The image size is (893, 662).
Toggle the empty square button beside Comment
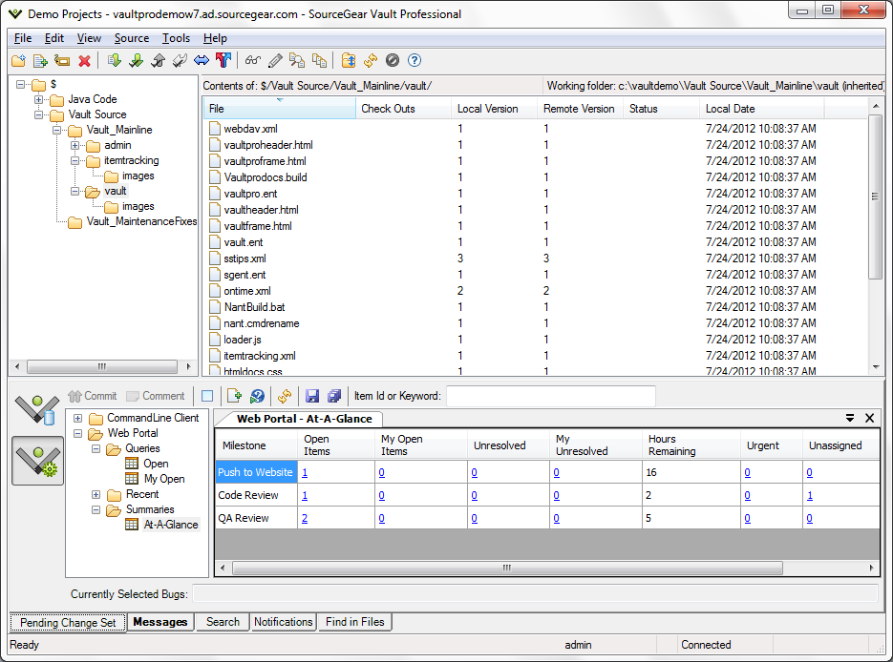[207, 396]
